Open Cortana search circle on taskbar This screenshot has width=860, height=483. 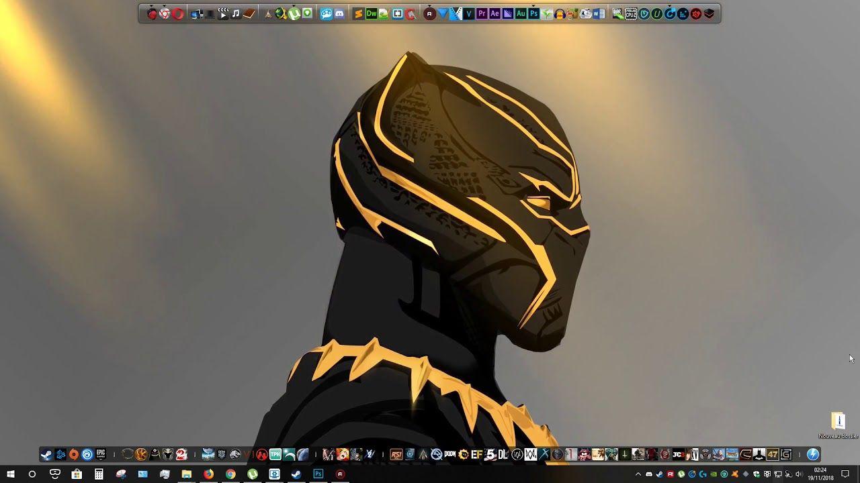32,474
